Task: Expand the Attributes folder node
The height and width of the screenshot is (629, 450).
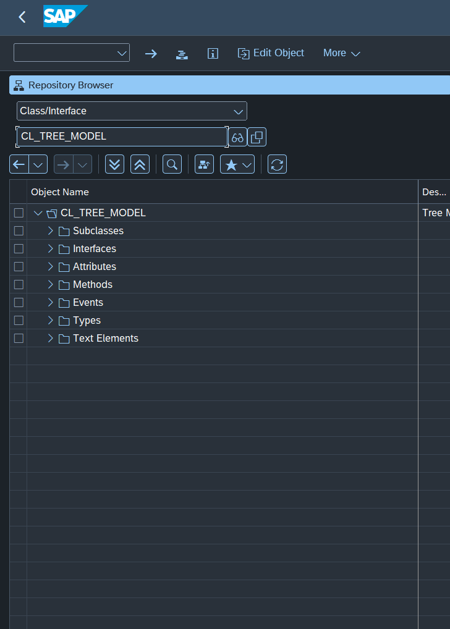Action: click(x=51, y=266)
